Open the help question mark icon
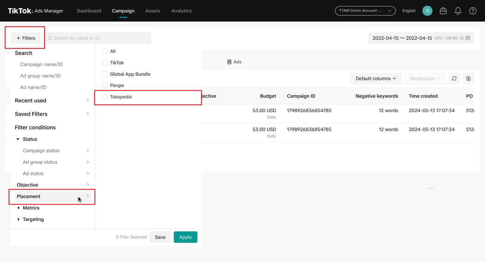Screen dimensions: 485x262 [x=472, y=11]
